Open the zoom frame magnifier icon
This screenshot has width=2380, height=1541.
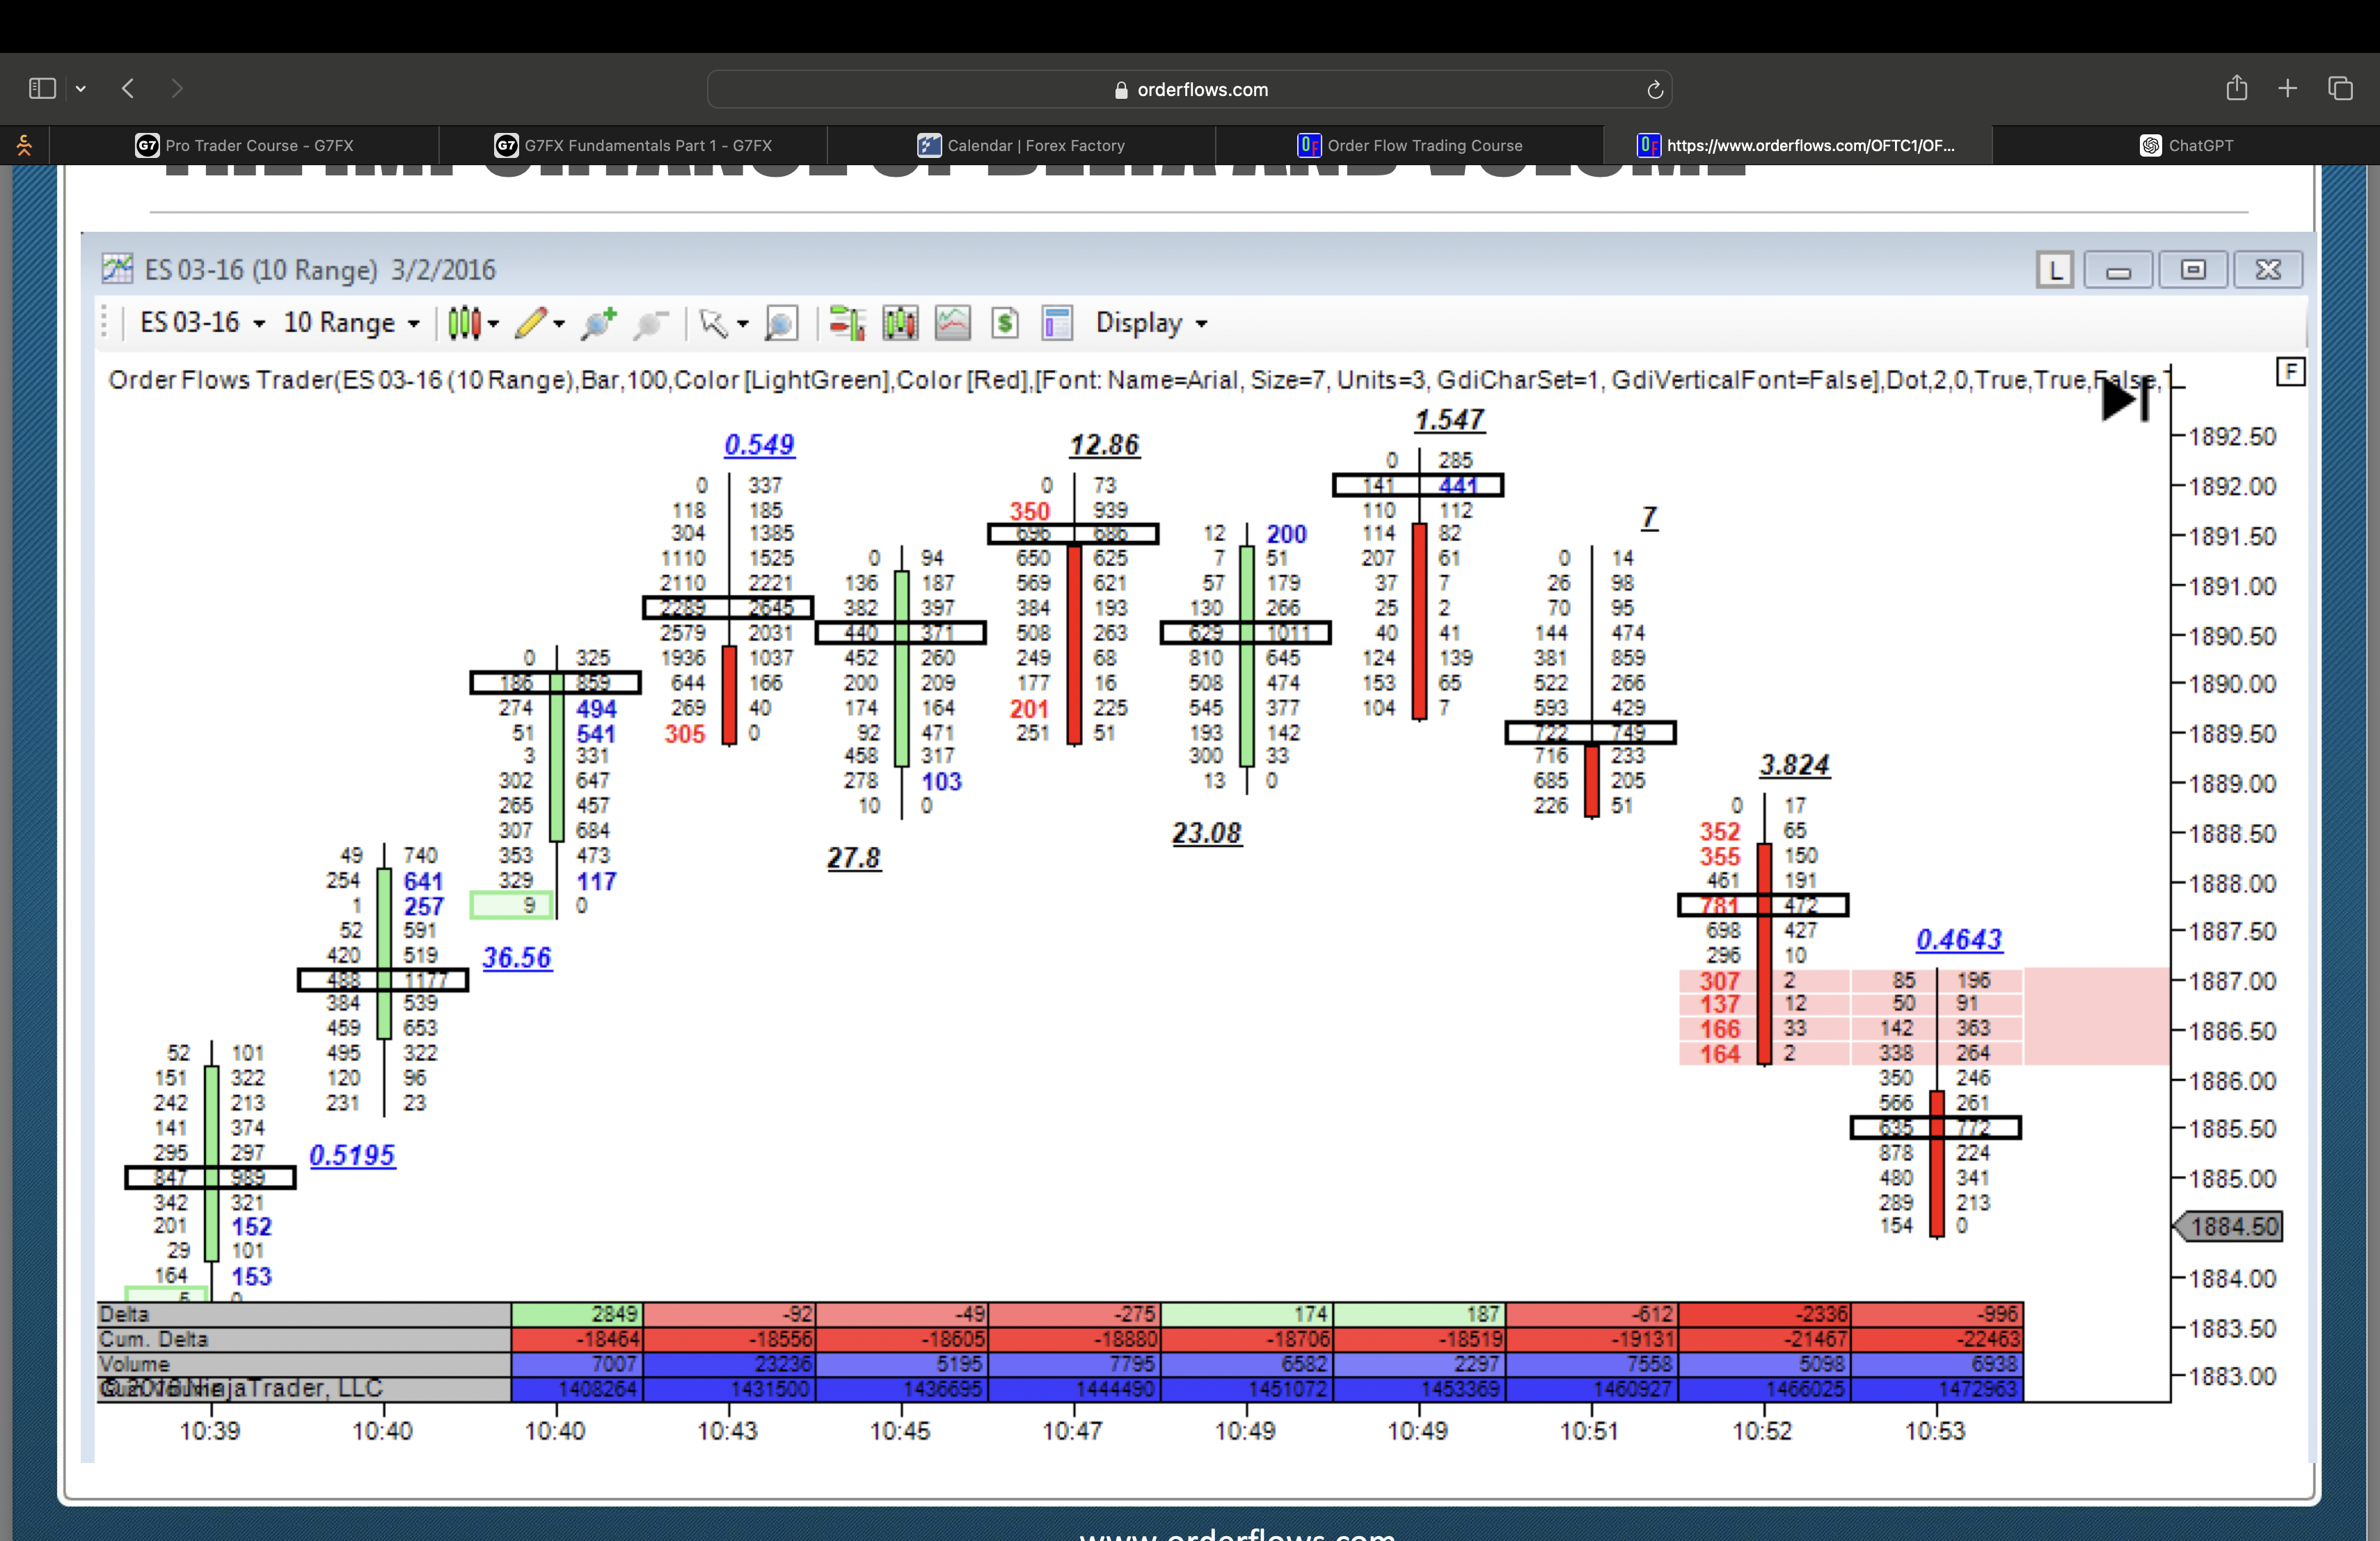(780, 323)
